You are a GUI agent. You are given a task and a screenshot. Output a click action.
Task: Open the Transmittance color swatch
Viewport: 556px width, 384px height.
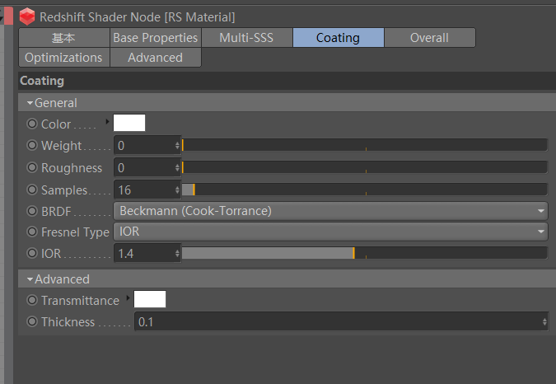[150, 299]
